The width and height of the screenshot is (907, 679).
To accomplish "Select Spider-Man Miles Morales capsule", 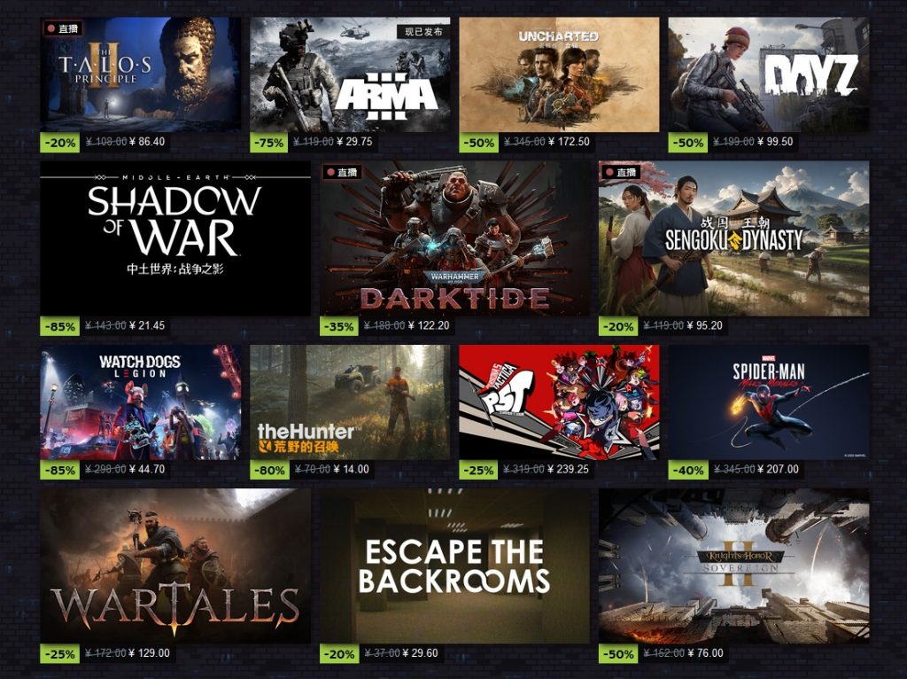I will tap(768, 402).
